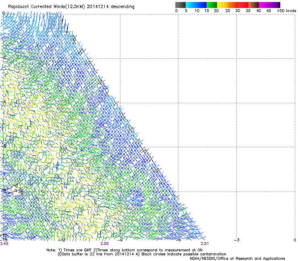Click the '-4' latitude axis label
The image size is (298, 261).
point(3,102)
